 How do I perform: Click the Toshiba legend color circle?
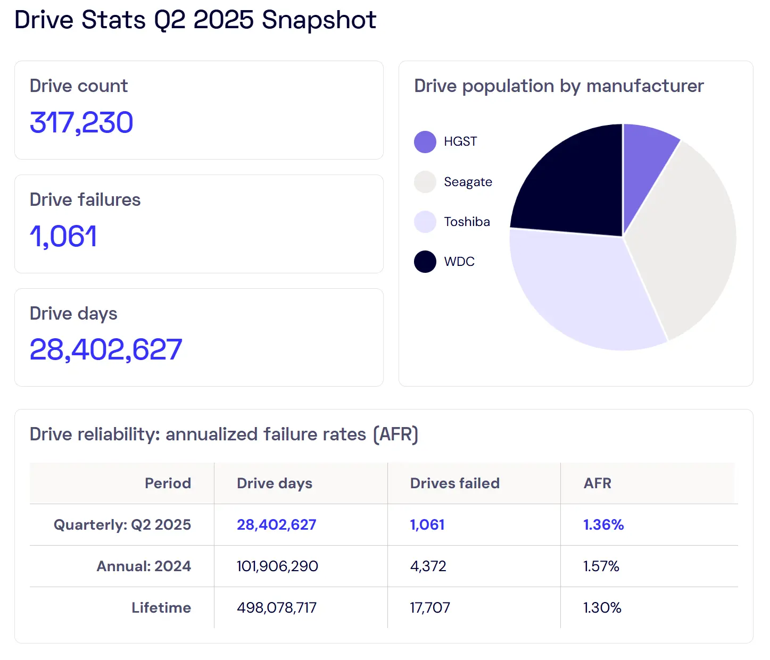(x=425, y=222)
